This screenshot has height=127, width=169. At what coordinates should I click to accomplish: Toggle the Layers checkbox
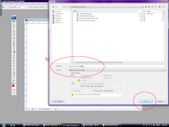click(x=81, y=80)
